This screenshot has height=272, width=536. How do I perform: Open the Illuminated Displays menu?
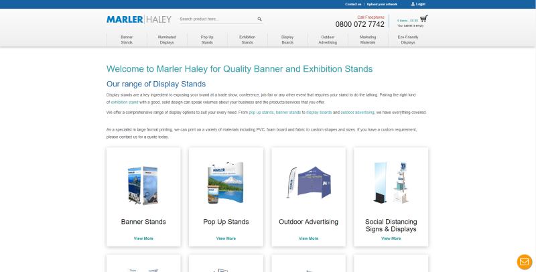[167, 40]
